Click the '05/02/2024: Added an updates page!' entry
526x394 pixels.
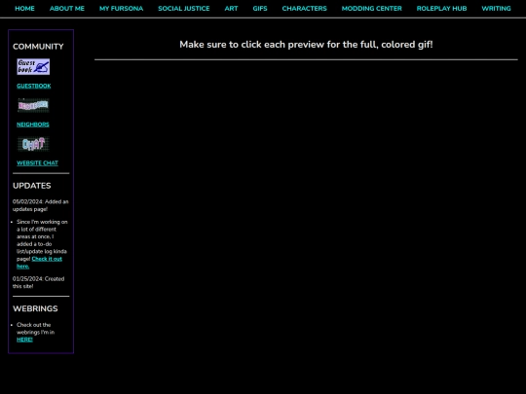pos(41,205)
